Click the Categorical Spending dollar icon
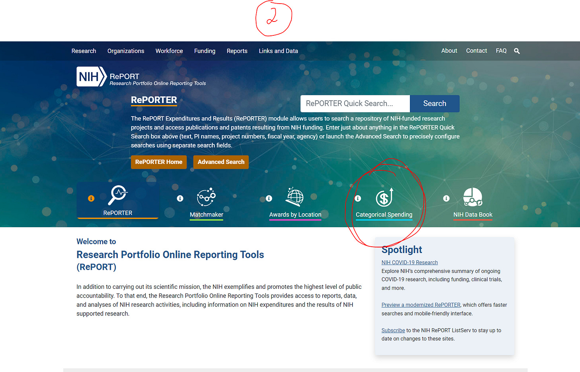 (x=384, y=197)
